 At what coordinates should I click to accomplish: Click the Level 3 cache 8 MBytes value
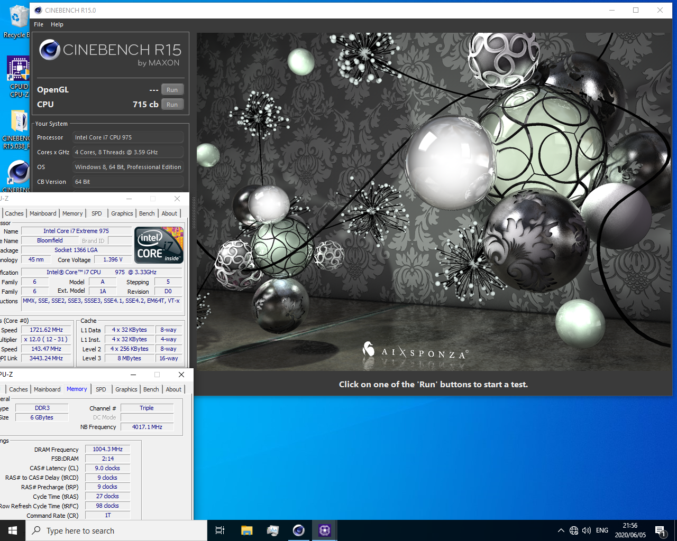(130, 358)
